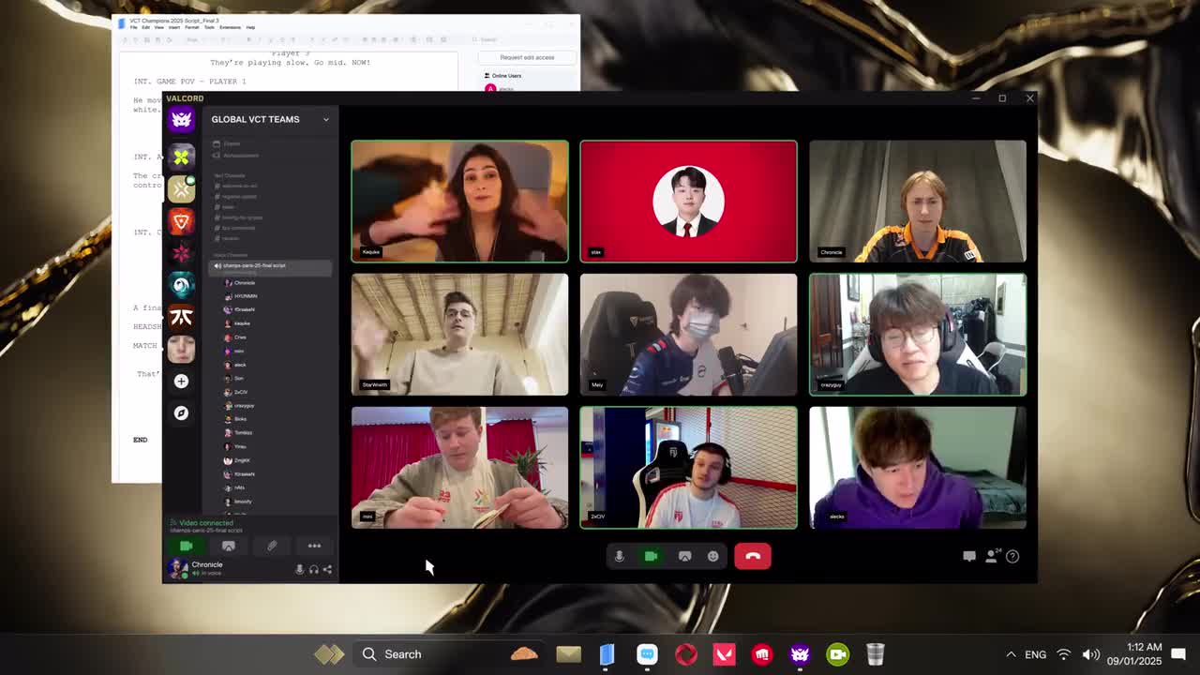Switch to the red shield logo server
This screenshot has height=675, width=1200.
[x=181, y=221]
